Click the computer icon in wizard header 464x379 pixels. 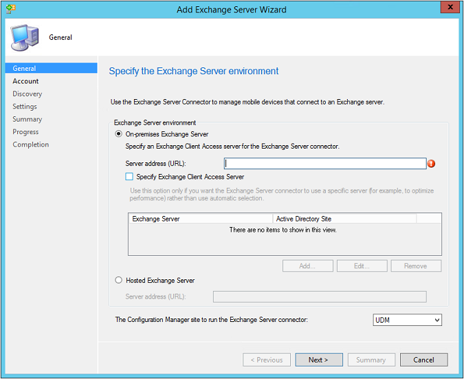pyautogui.click(x=25, y=37)
